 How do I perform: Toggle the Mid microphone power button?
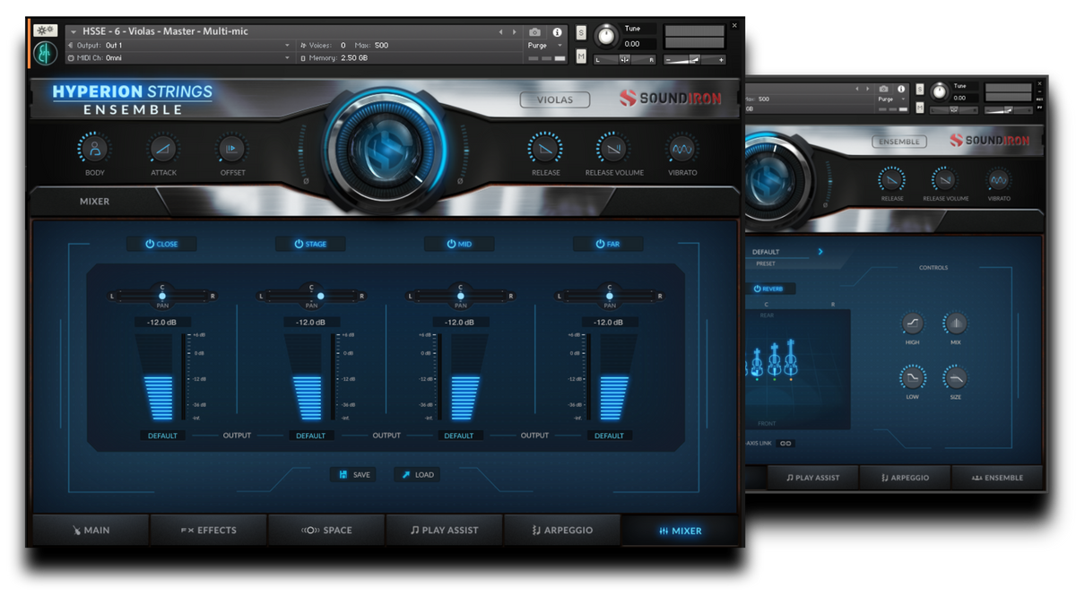pos(459,244)
